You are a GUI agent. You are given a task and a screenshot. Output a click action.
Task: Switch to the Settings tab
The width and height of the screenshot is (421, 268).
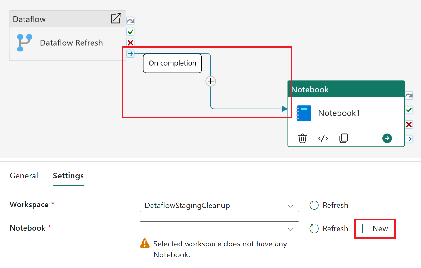point(68,176)
